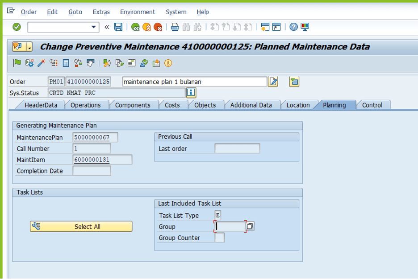Follow the MaintenancePlan 5000000067 link

pyautogui.click(x=92, y=137)
